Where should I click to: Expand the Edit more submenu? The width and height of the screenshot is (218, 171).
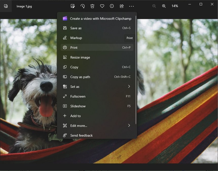[x=97, y=125]
